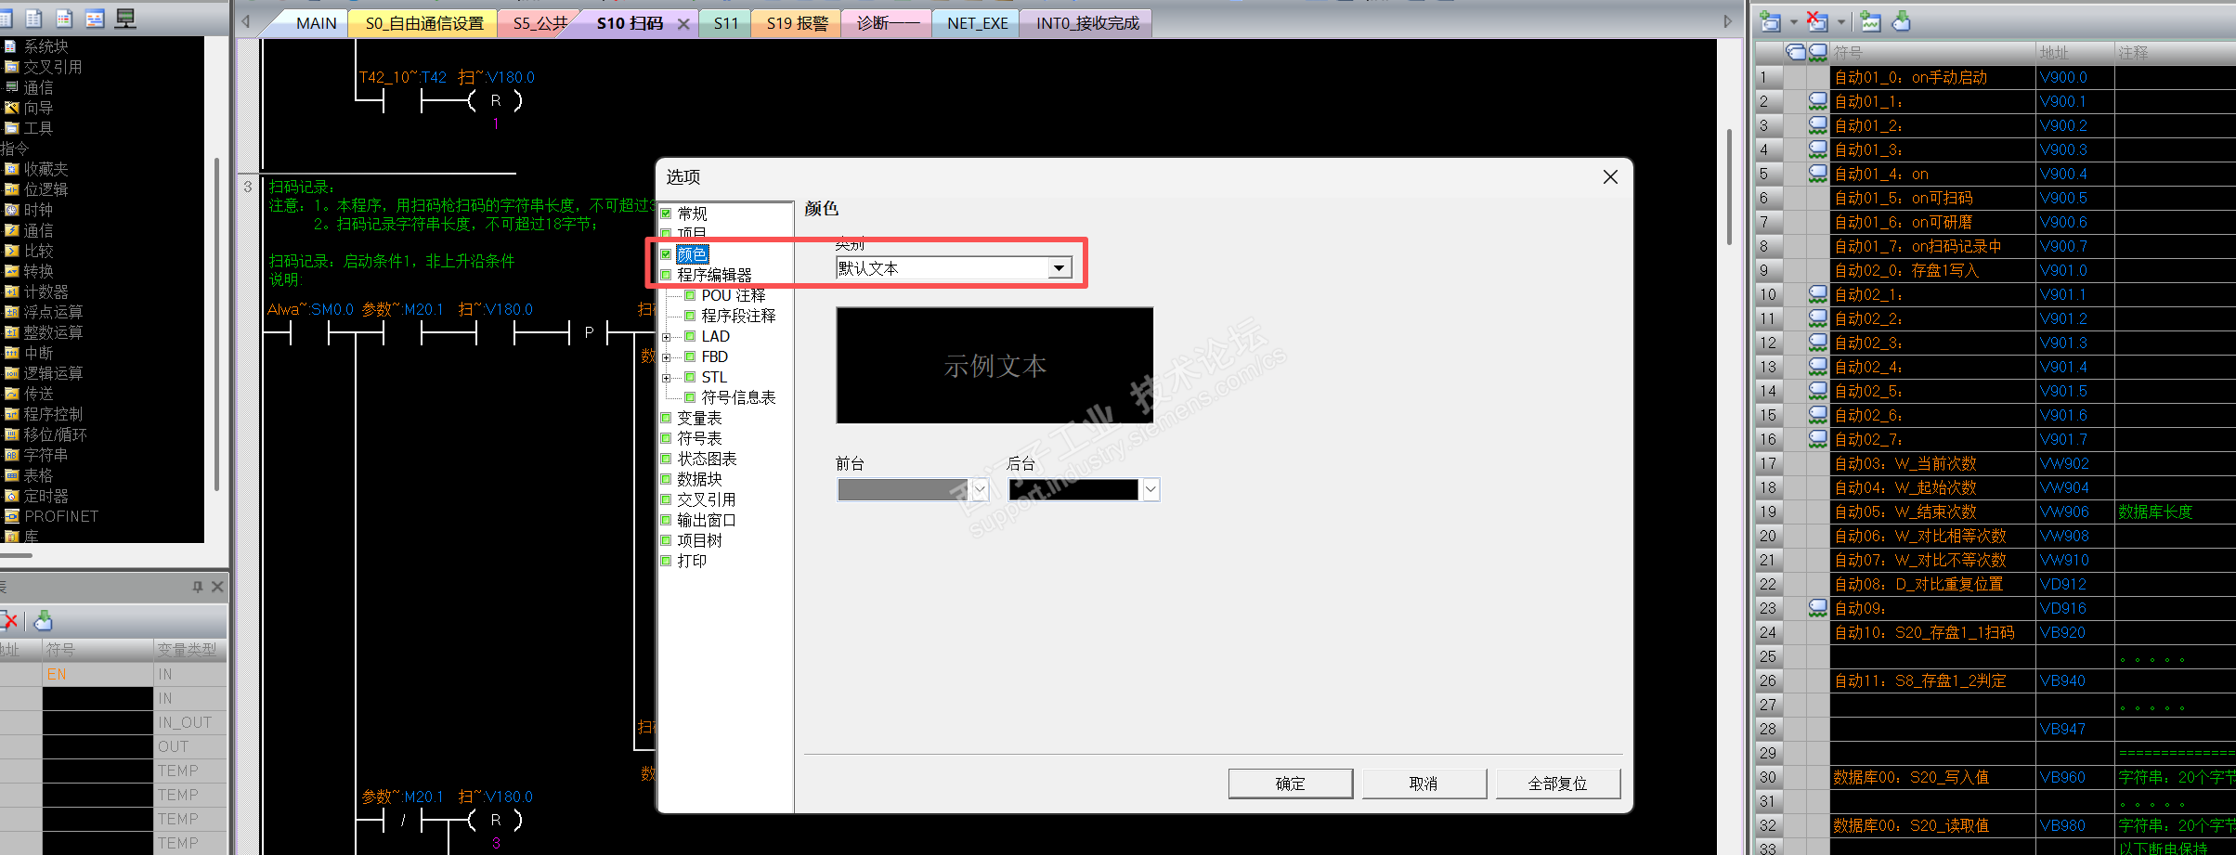Viewport: 2236px width, 855px height.
Task: Open the 前台 foreground color dropdown arrow
Action: click(980, 489)
